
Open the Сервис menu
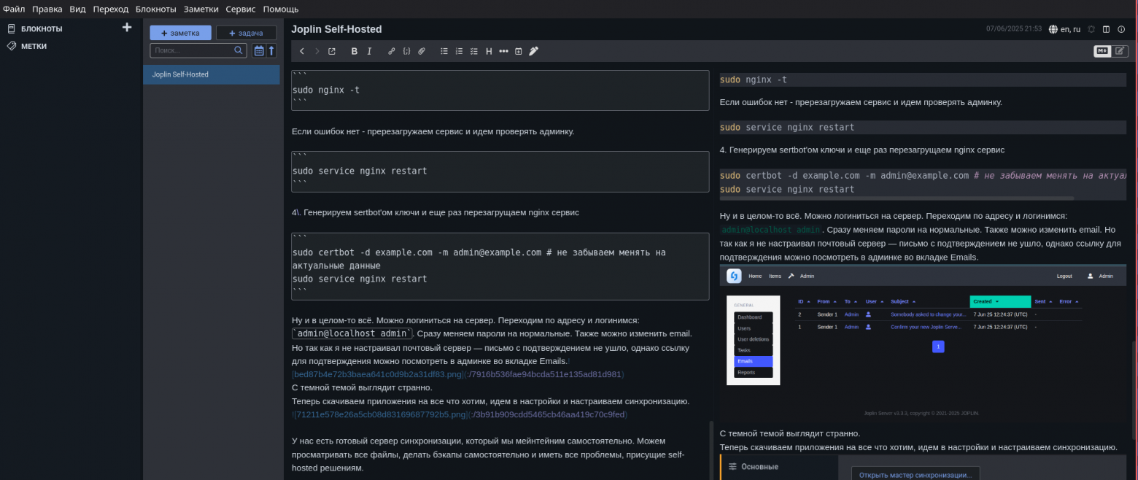coord(241,9)
